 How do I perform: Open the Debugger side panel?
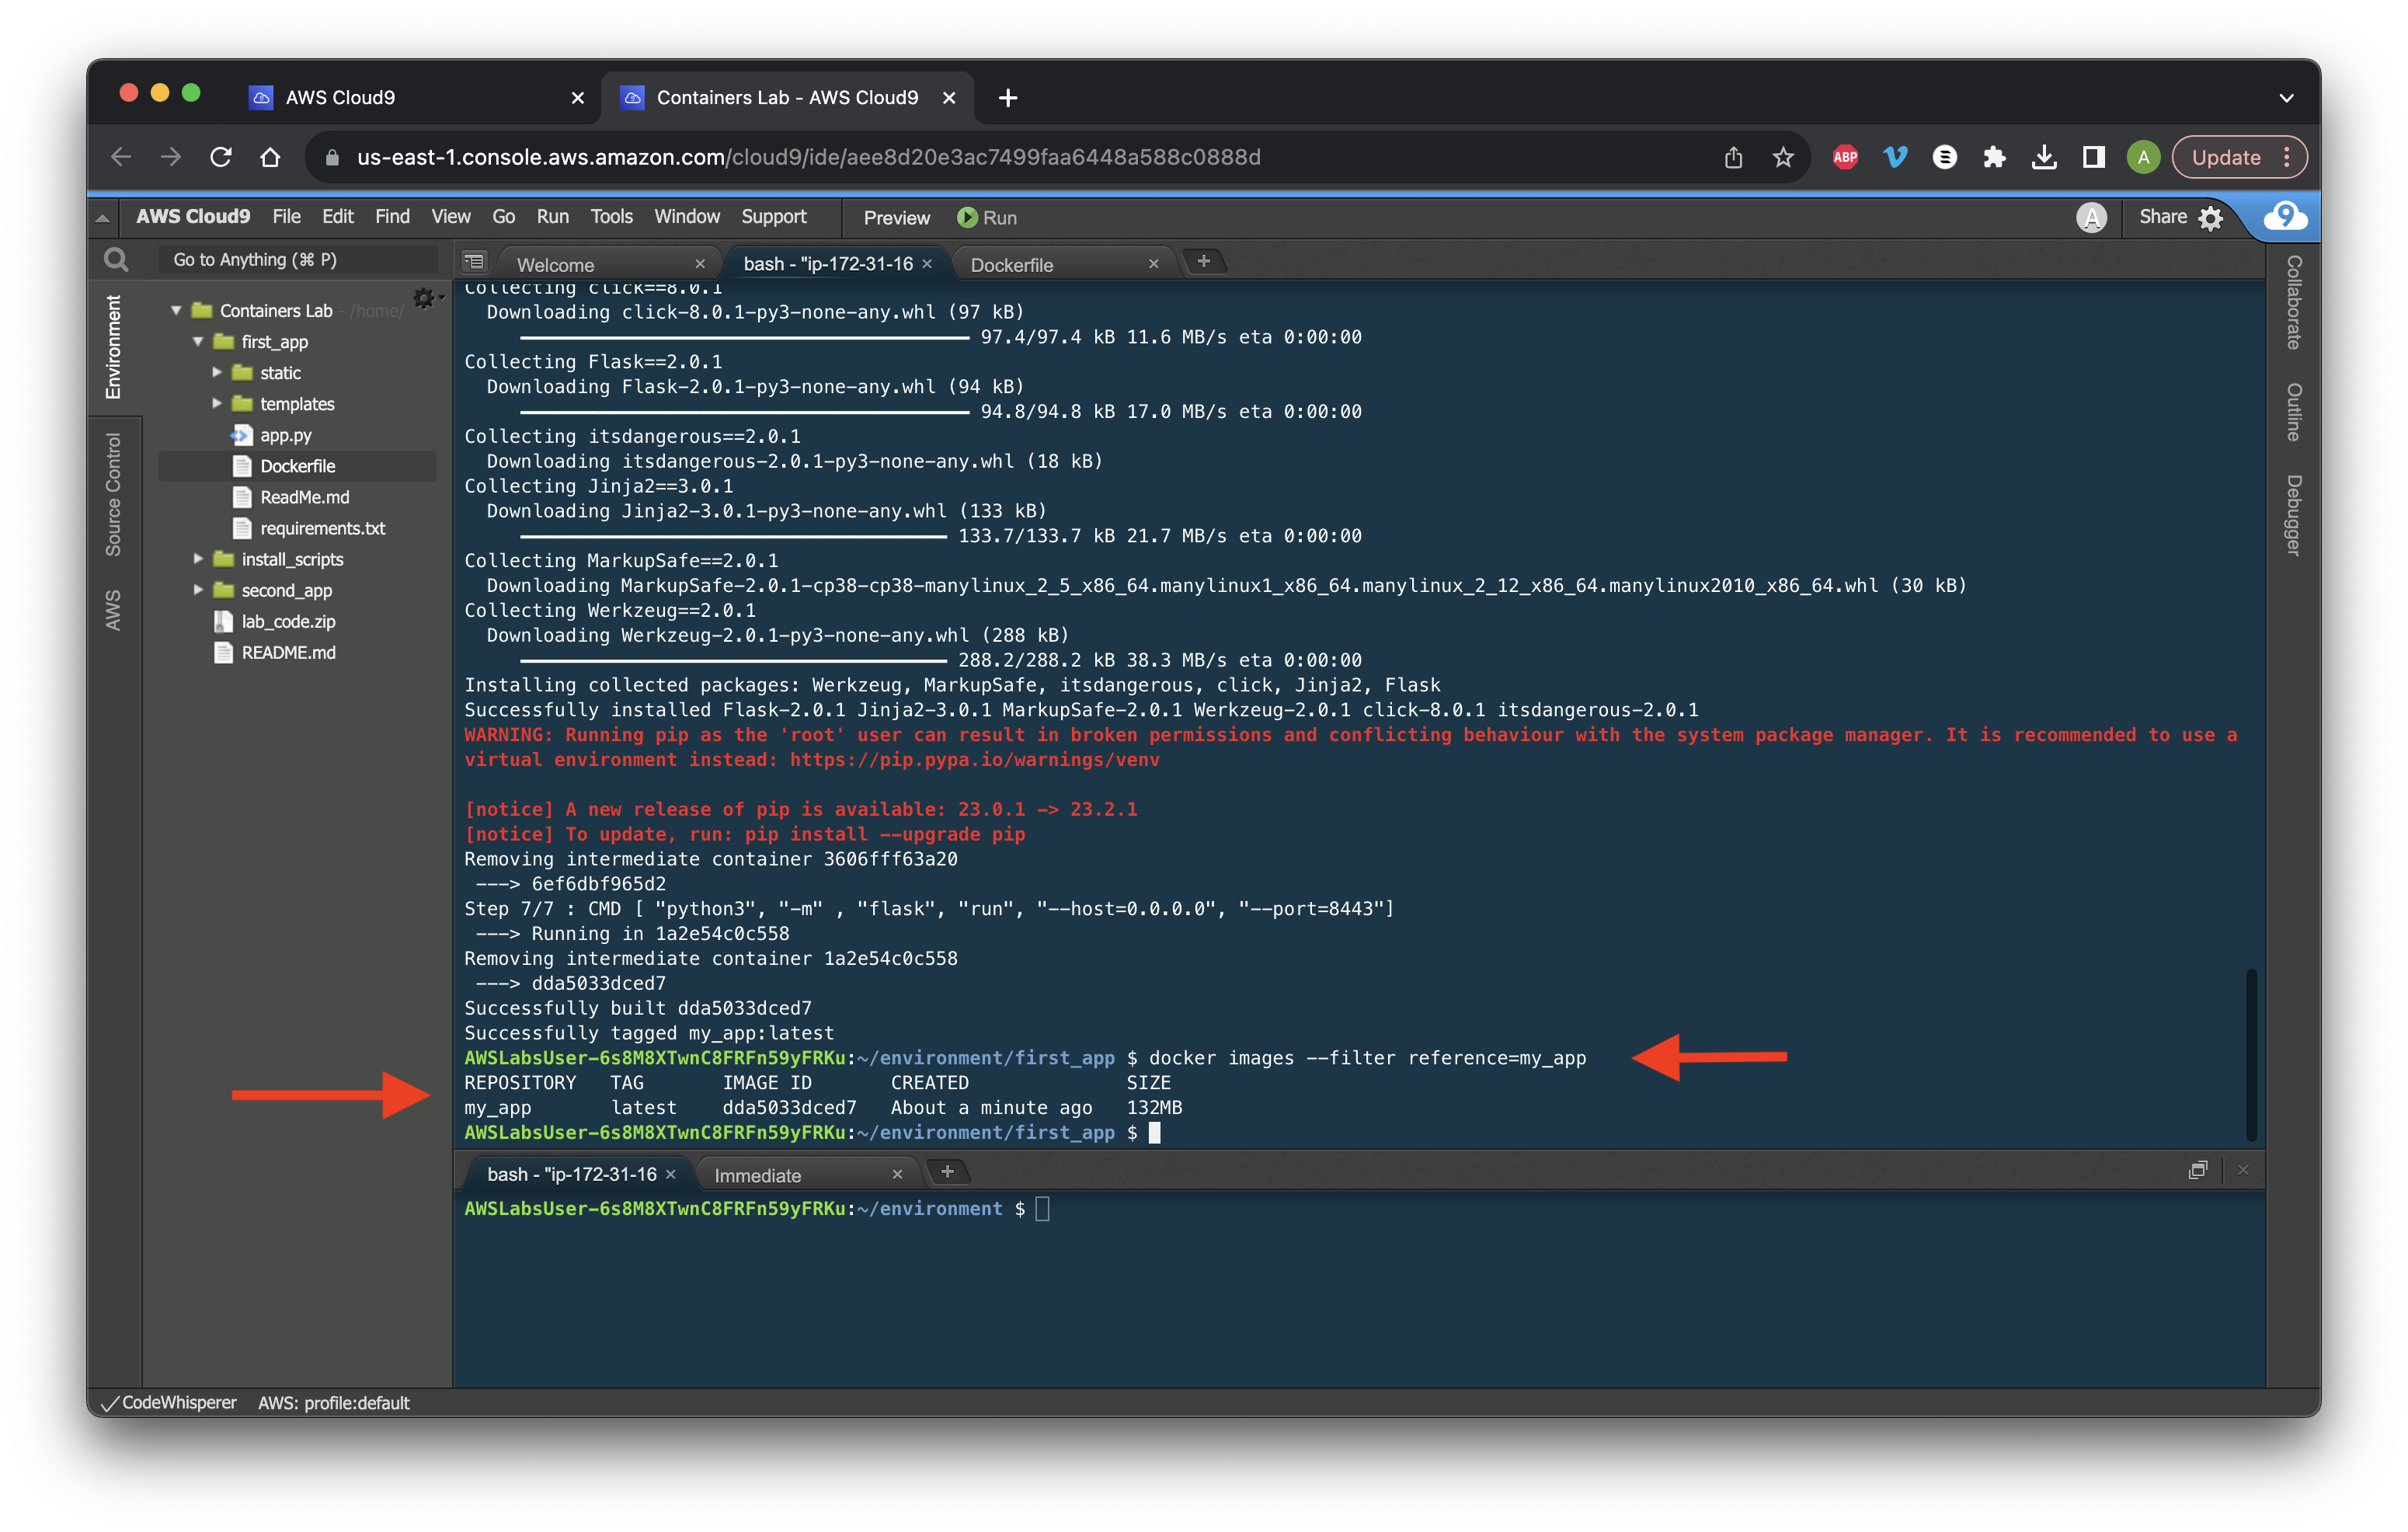(2293, 515)
